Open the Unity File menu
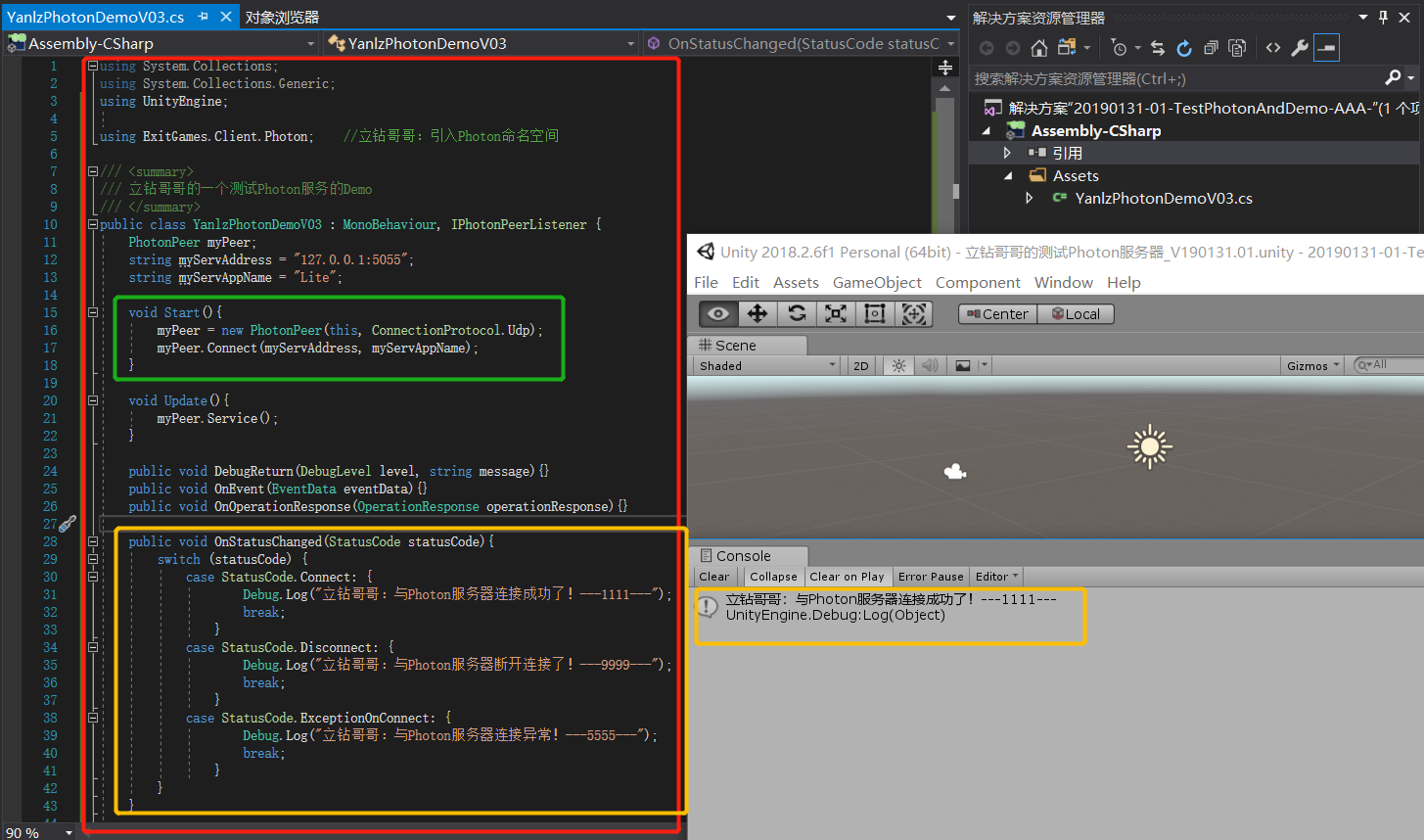Screen dimensions: 1424x840 point(706,282)
